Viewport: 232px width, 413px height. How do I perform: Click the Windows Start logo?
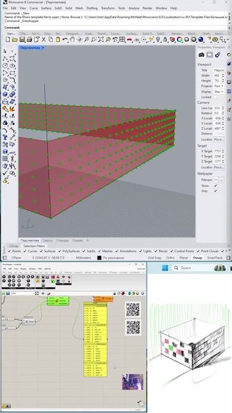(165, 268)
